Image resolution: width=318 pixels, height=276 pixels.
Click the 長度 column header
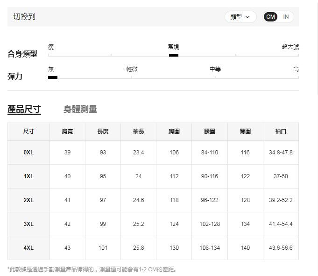click(x=103, y=131)
